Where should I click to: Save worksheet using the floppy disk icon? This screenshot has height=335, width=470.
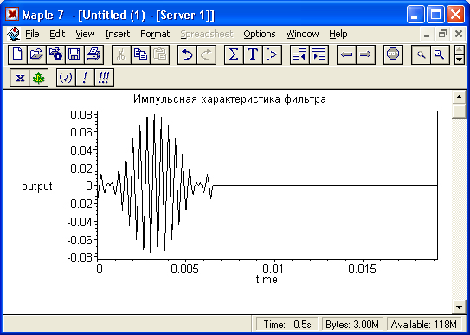74,54
